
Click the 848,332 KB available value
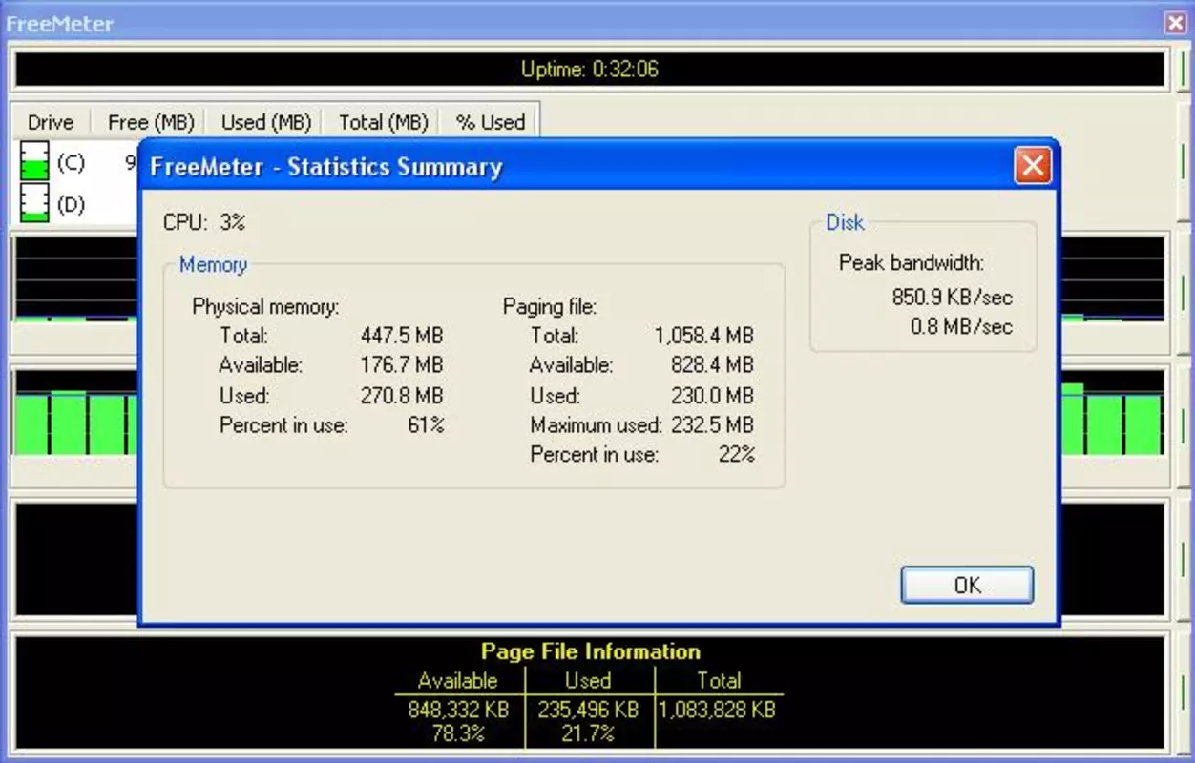click(x=458, y=710)
